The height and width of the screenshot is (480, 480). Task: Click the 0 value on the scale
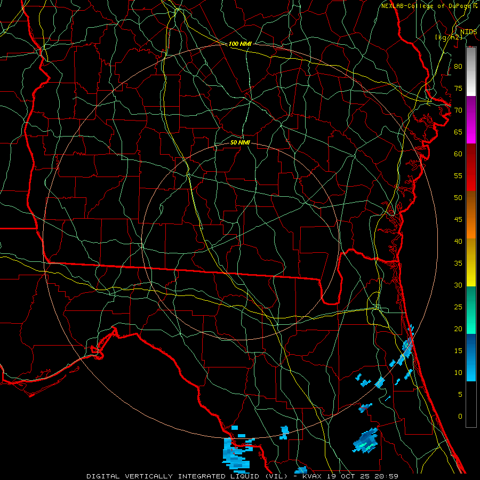[x=460, y=417]
